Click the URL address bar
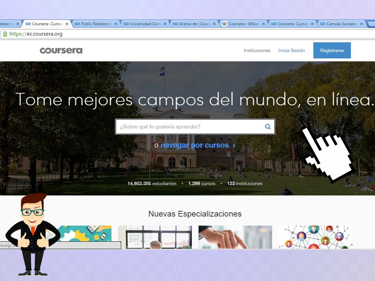 click(187, 34)
